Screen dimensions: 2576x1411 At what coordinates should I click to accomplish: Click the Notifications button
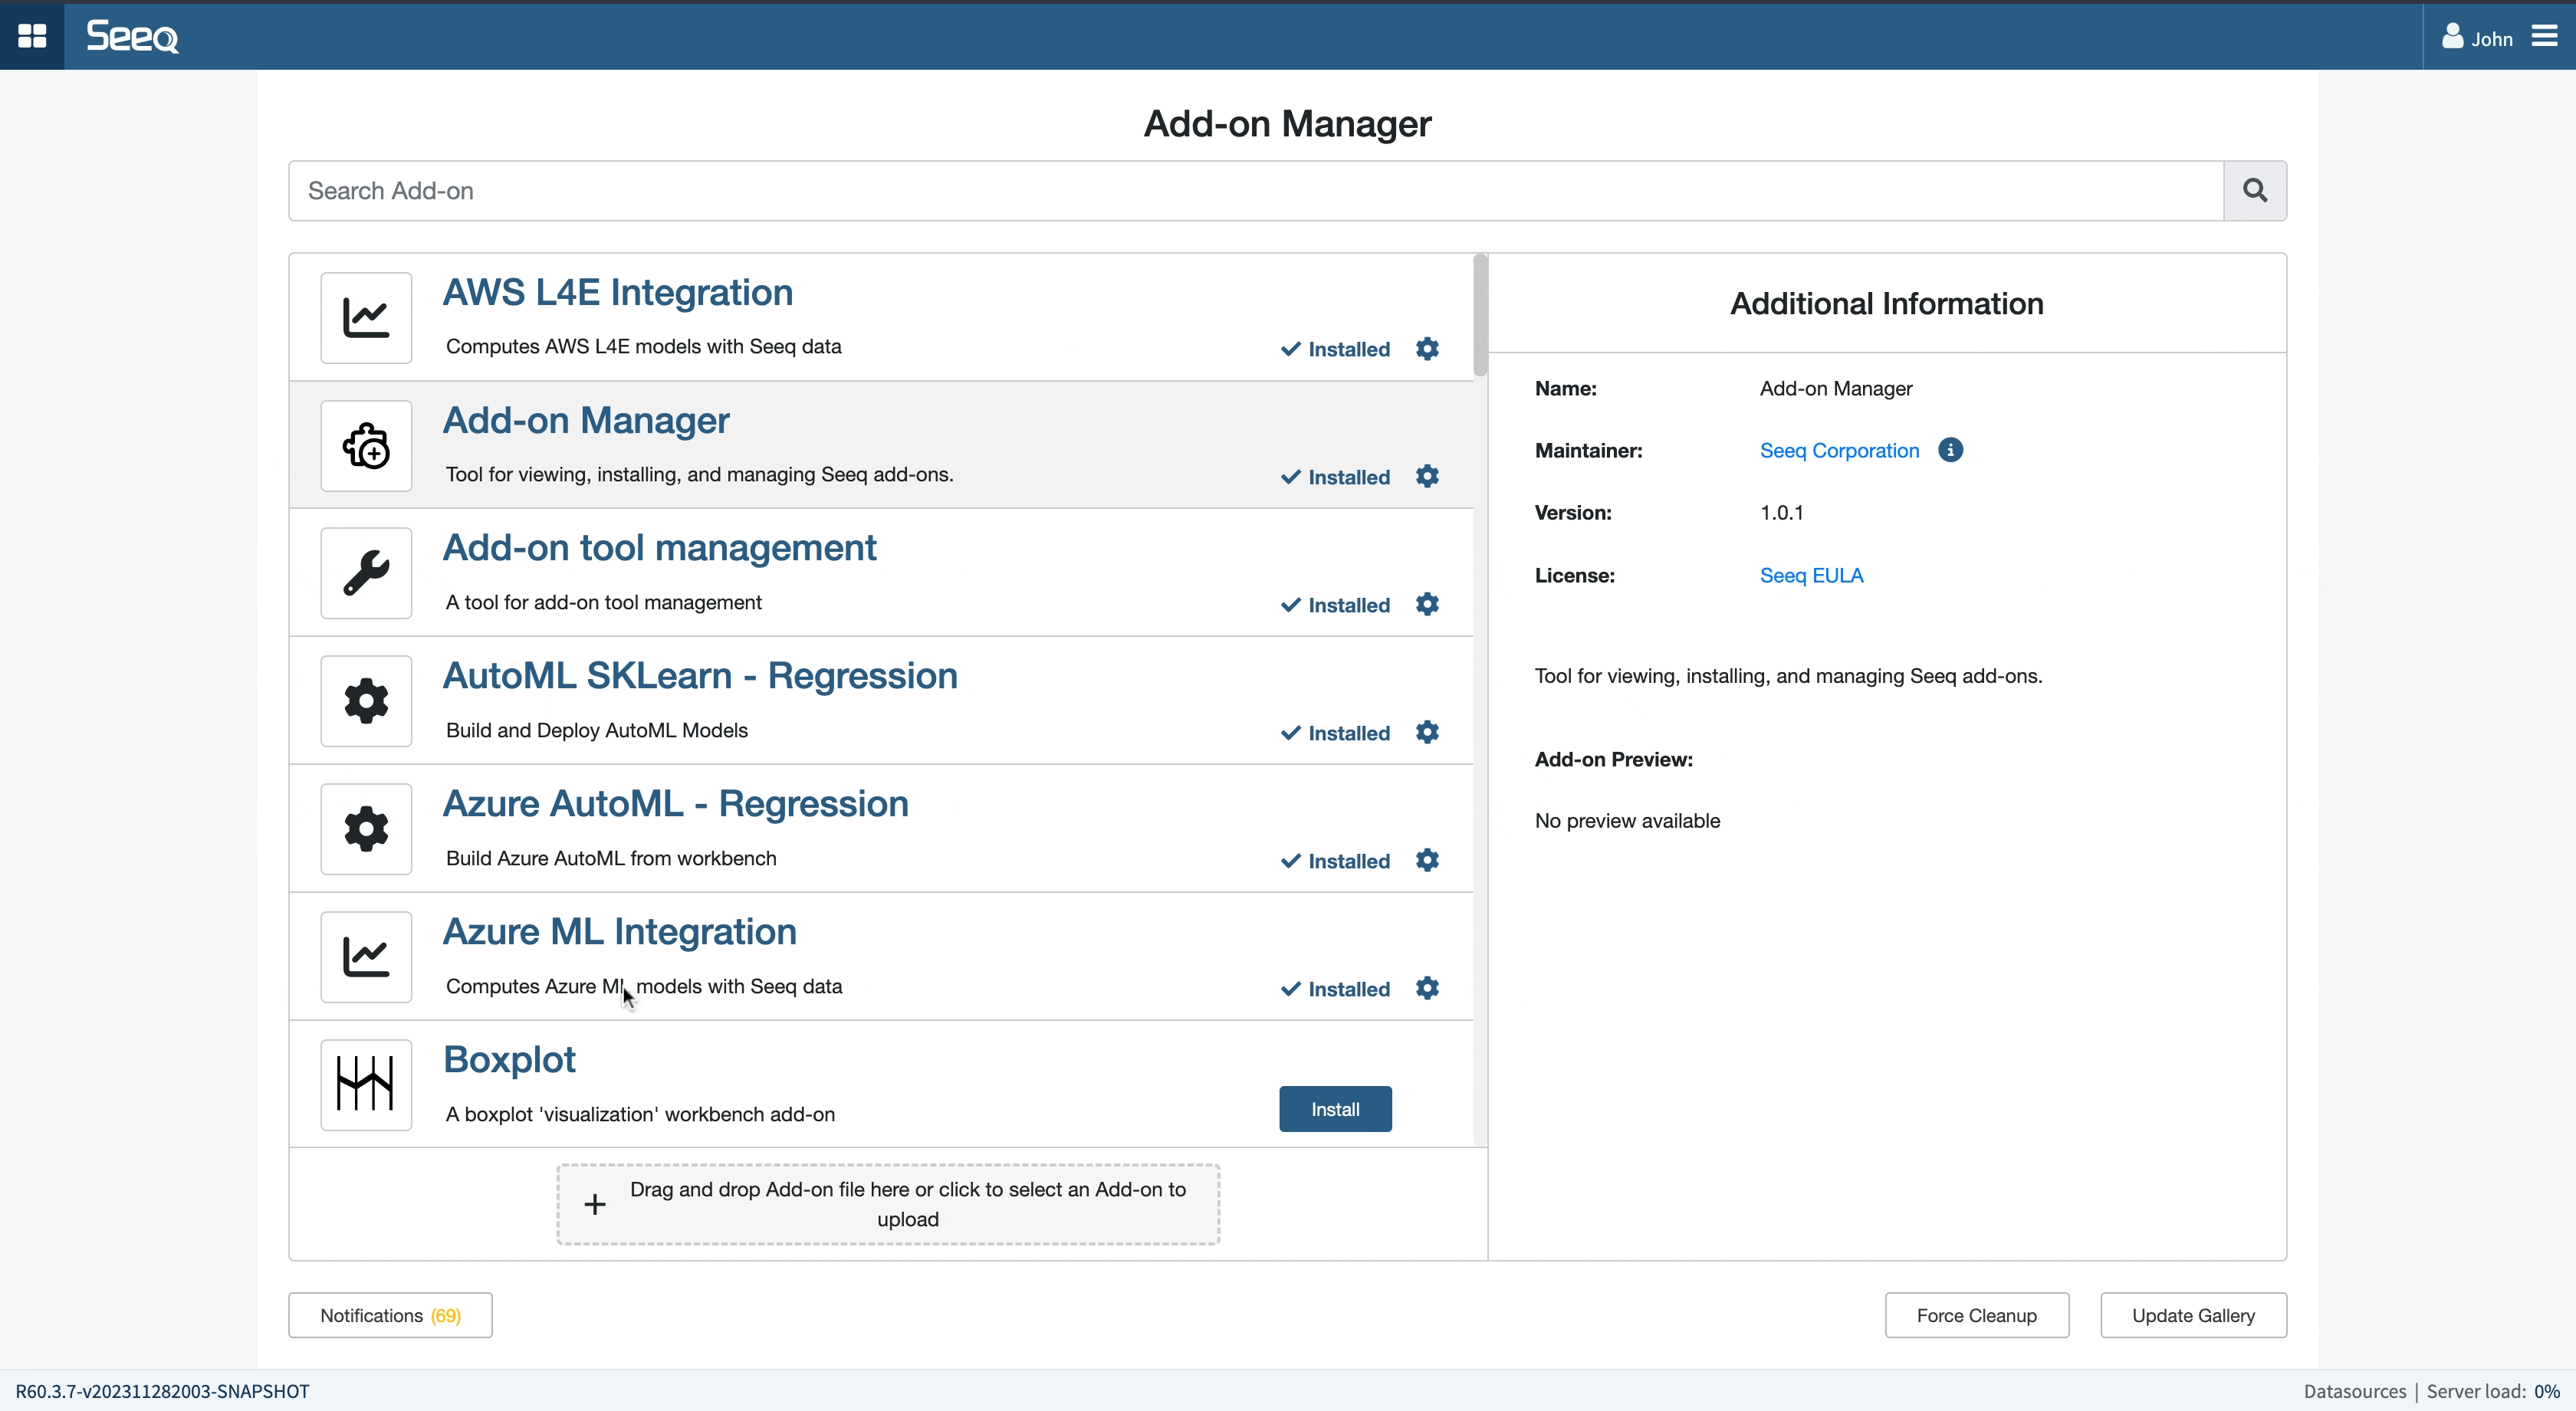(x=390, y=1315)
